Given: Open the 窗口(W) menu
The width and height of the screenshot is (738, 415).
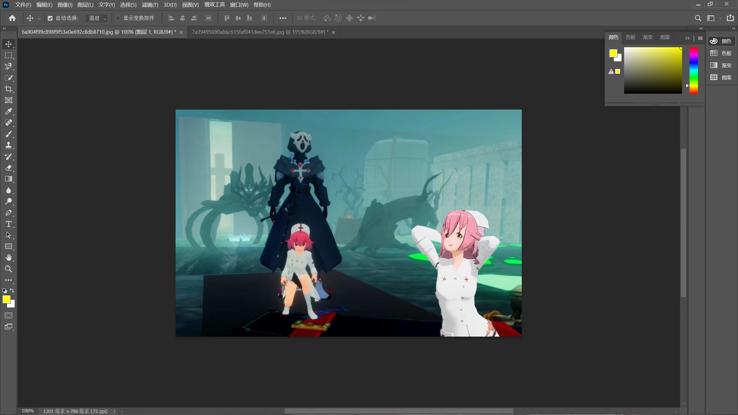Looking at the screenshot, I should 239,5.
